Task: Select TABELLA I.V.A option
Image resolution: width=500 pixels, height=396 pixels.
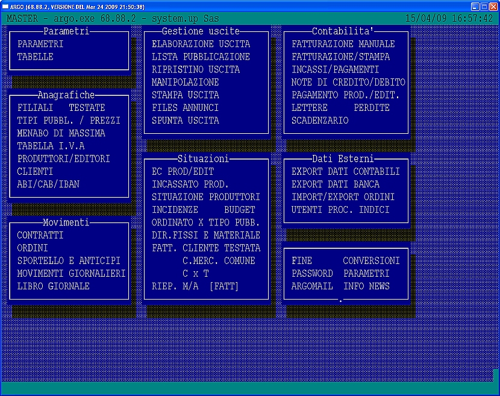Action: tap(51, 146)
